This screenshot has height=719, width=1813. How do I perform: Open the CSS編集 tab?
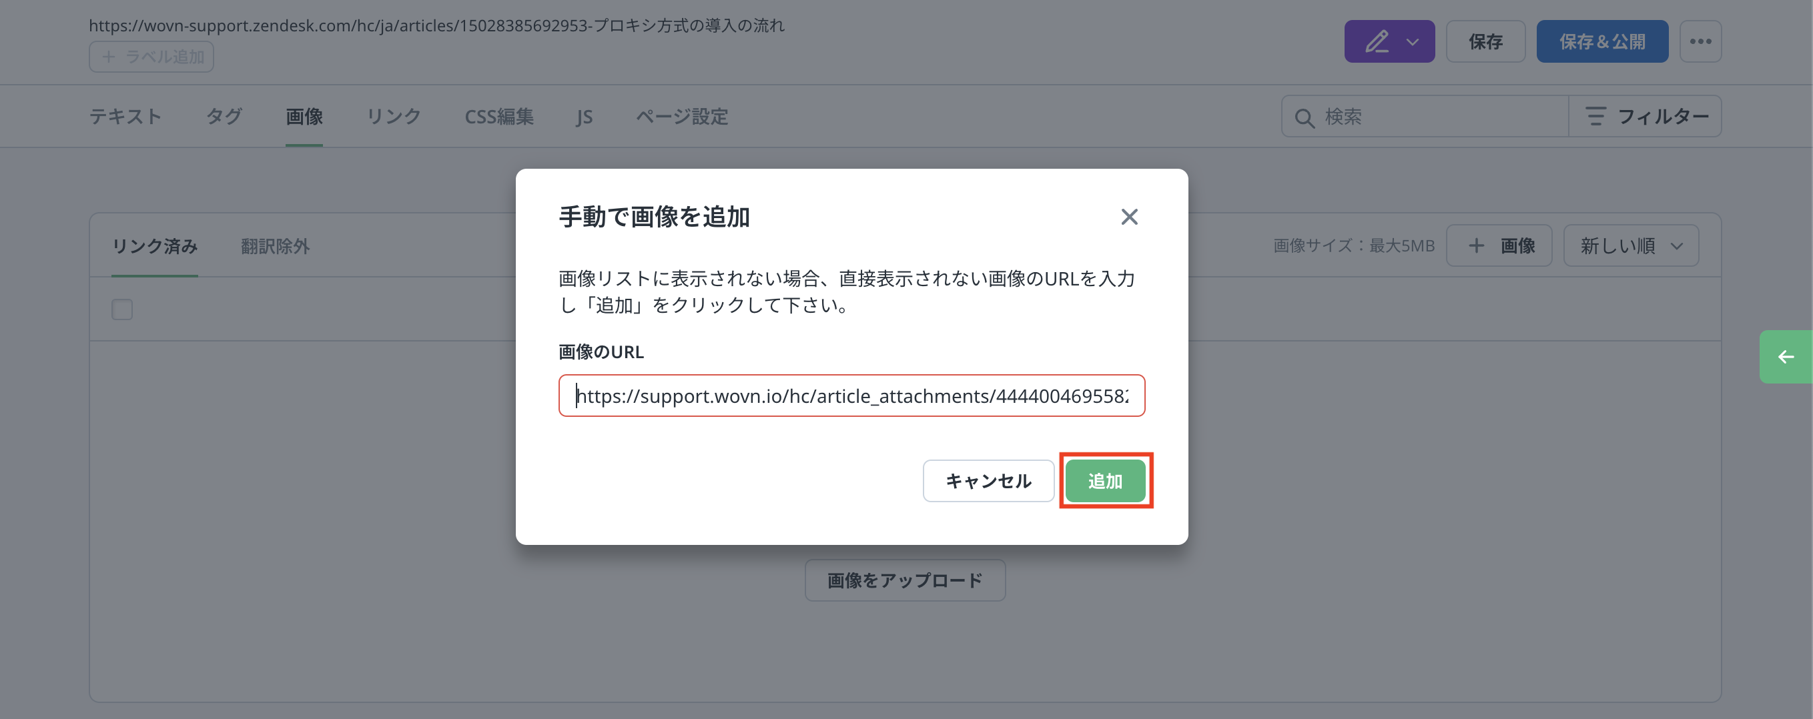[499, 116]
